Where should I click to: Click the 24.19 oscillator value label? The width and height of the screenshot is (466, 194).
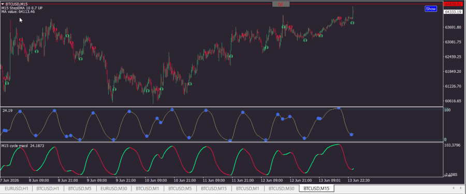point(7,110)
